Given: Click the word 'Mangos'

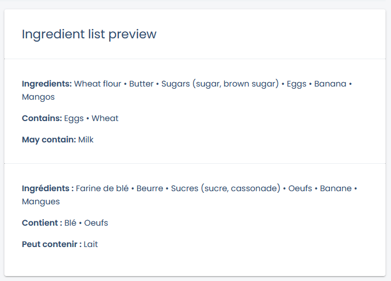Looking at the screenshot, I should (x=38, y=97).
